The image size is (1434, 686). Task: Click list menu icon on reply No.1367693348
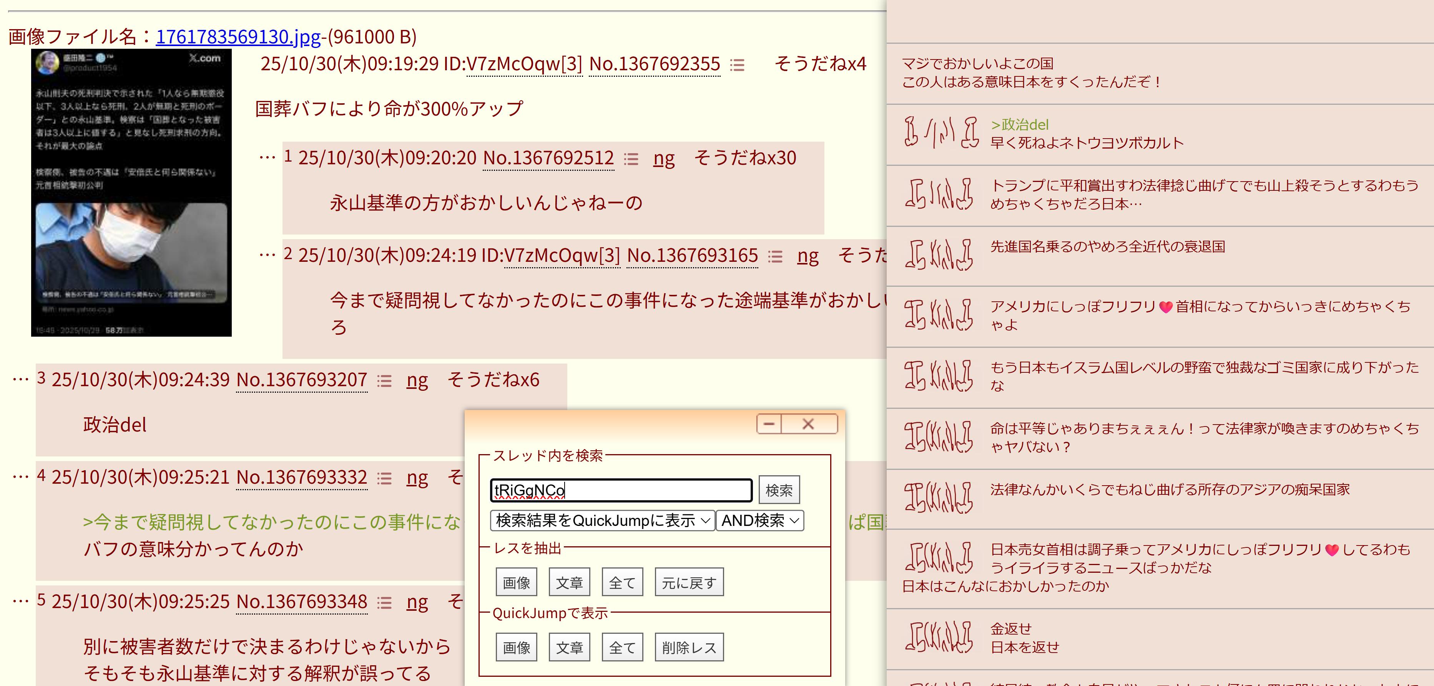[x=384, y=603]
